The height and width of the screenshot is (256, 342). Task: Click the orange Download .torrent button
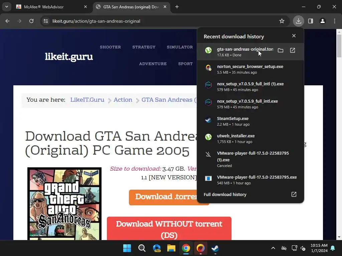tap(163, 197)
